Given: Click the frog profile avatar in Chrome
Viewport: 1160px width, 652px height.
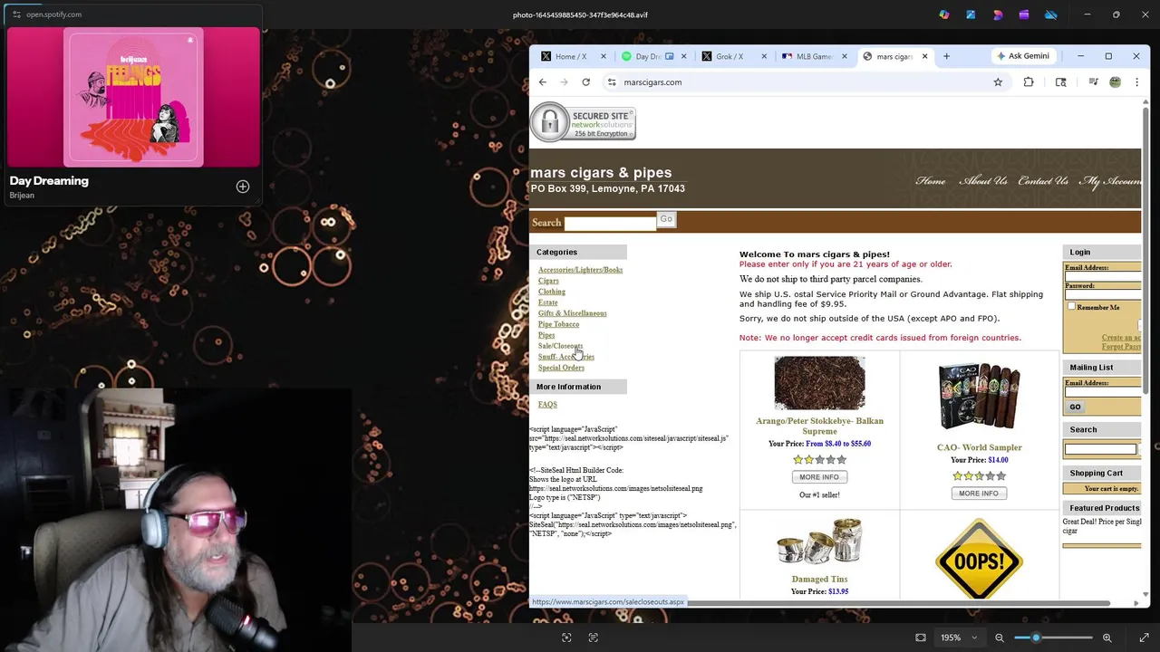Looking at the screenshot, I should click(1115, 82).
